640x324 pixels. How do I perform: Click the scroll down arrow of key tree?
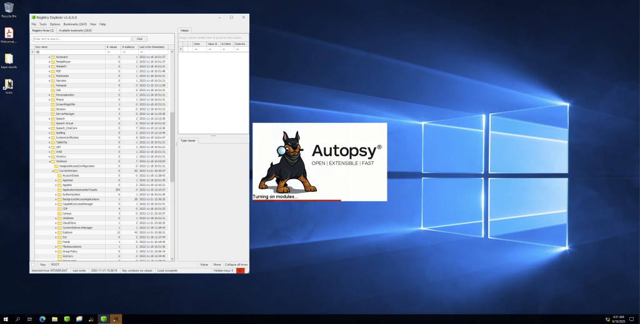(x=172, y=259)
